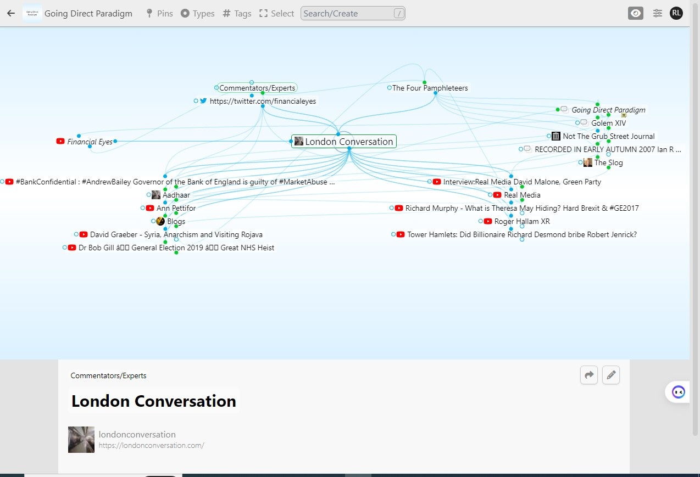The width and height of the screenshot is (700, 477).
Task: Open the londonconversation.com link
Action: (152, 445)
